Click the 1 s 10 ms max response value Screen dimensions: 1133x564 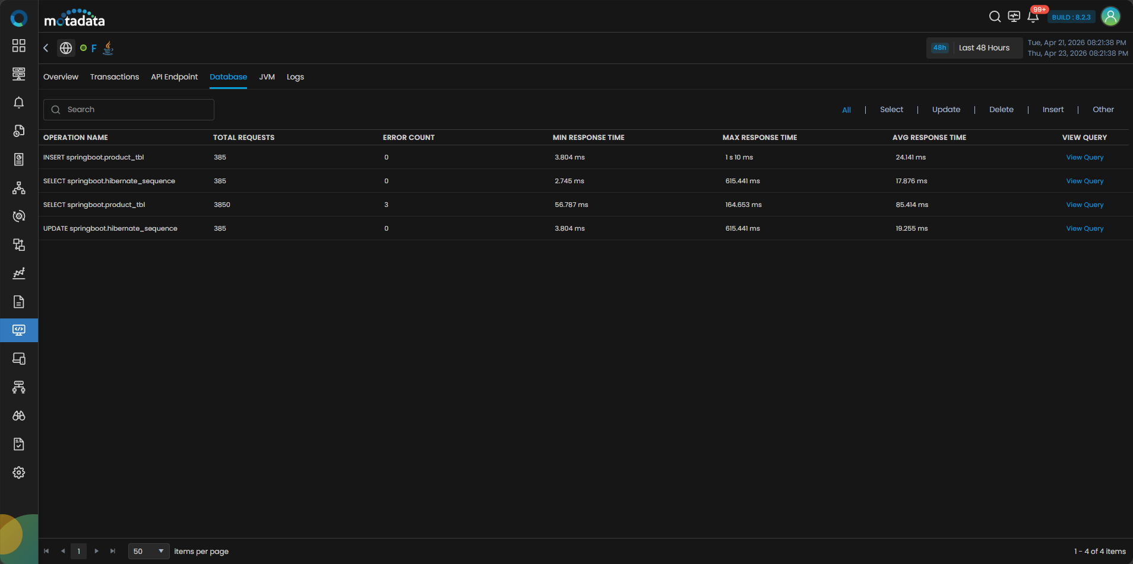tap(739, 157)
